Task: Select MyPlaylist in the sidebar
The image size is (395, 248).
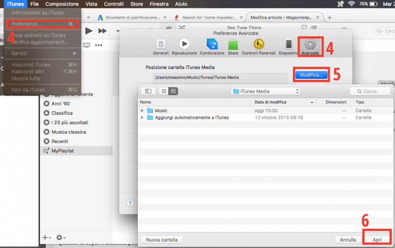Action: (64, 150)
